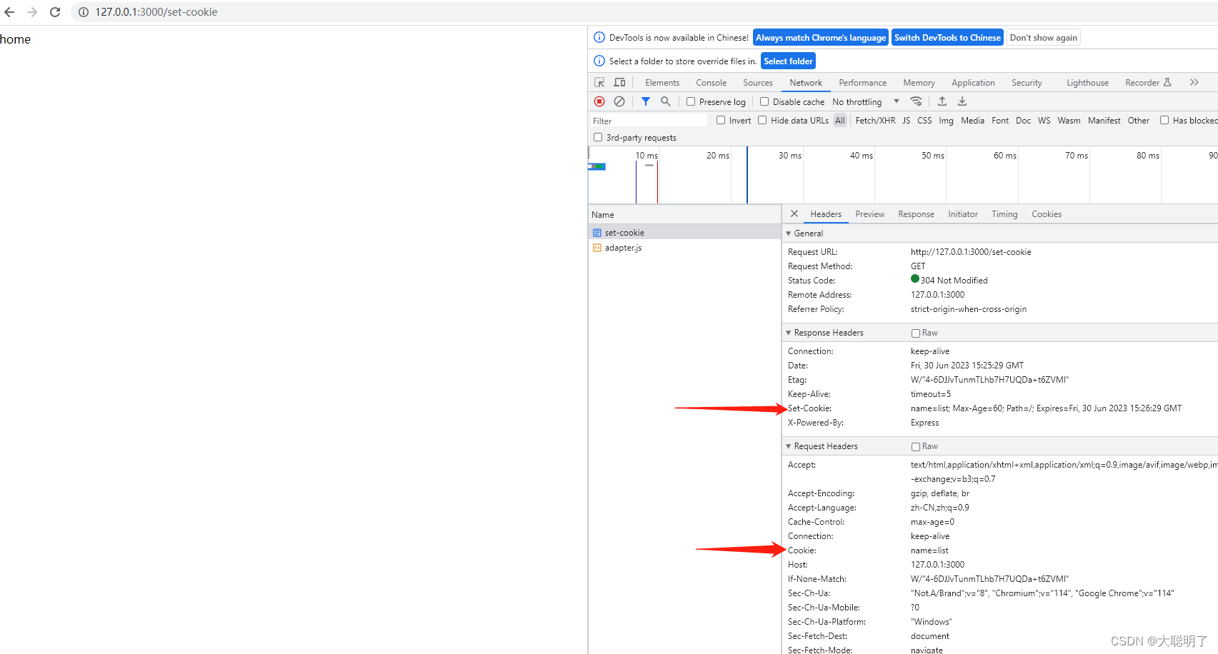Check the Invert filter checkbox
Screen dimensions: 1218x654
coord(721,120)
